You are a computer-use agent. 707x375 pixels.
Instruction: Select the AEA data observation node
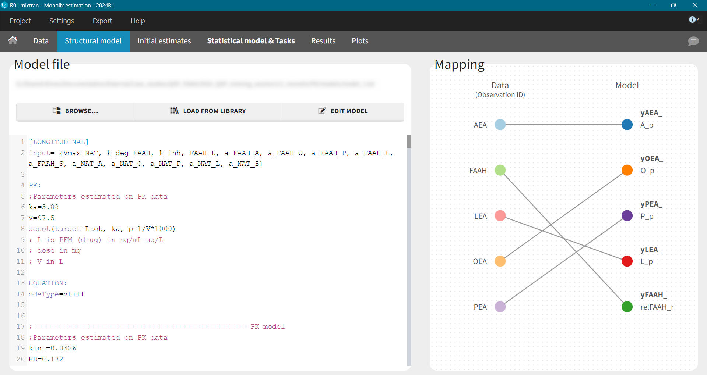click(x=500, y=125)
